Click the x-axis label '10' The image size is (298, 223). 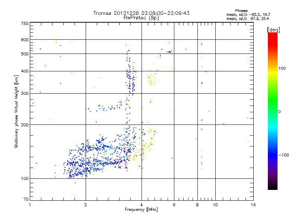215,205
